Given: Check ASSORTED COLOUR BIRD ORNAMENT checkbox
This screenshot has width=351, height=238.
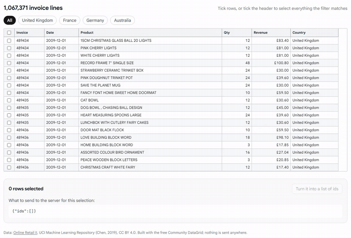Looking at the screenshot, I should click(9, 152).
